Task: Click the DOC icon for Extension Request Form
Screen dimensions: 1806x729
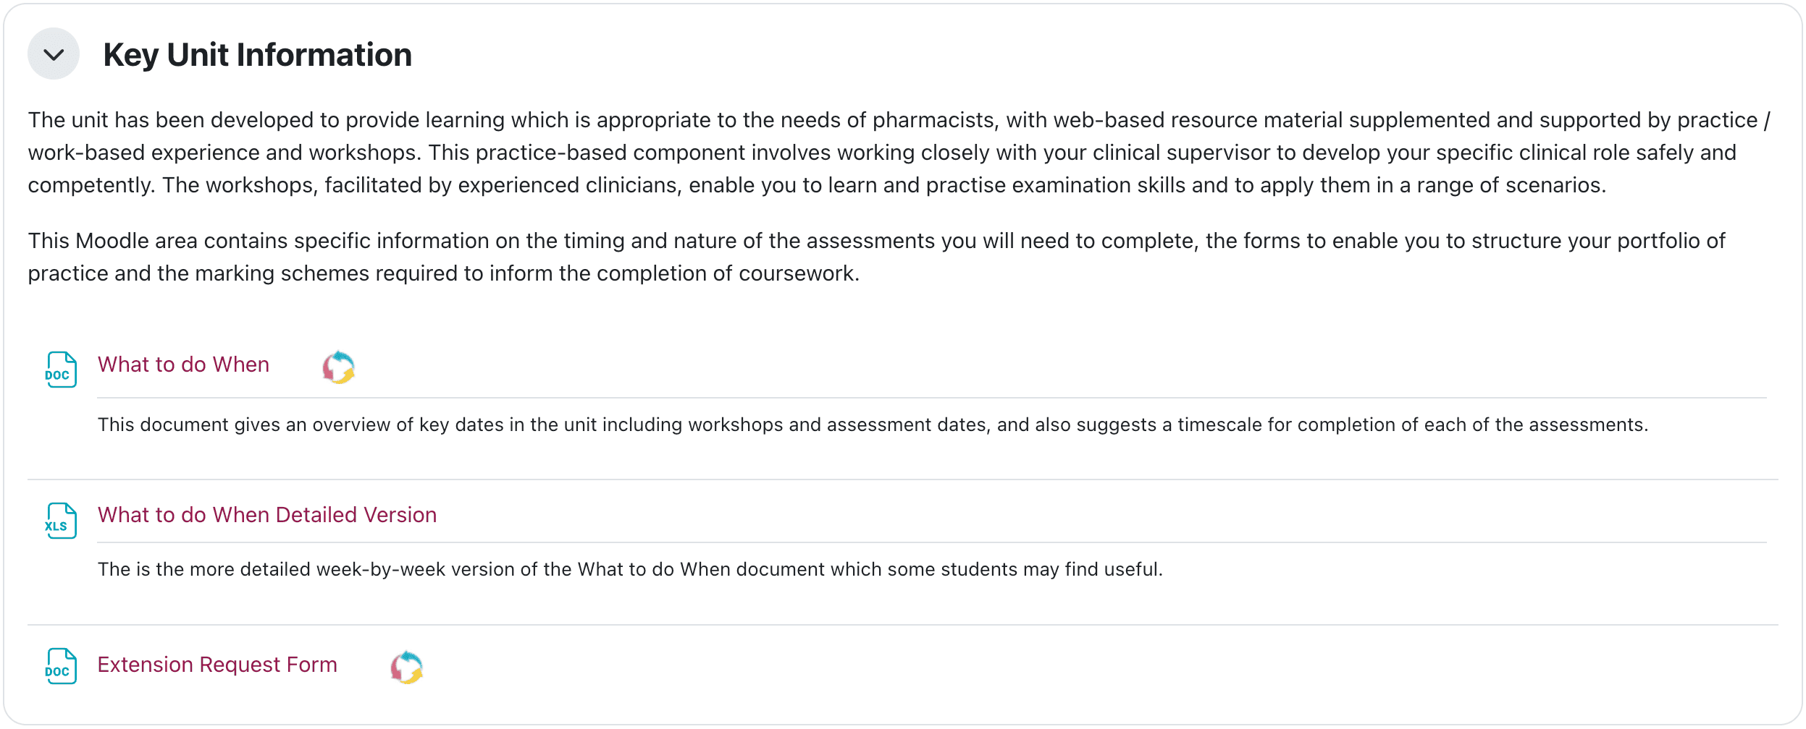Action: pyautogui.click(x=61, y=666)
